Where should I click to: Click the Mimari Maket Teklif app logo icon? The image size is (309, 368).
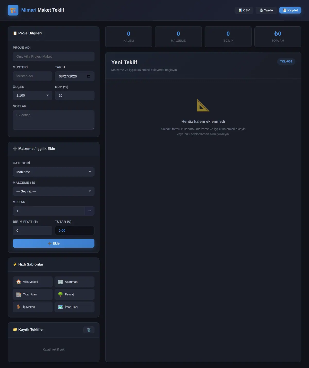coord(13,10)
